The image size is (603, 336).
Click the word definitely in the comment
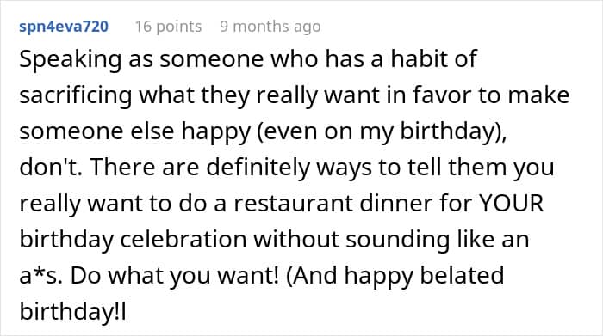tap(258, 168)
